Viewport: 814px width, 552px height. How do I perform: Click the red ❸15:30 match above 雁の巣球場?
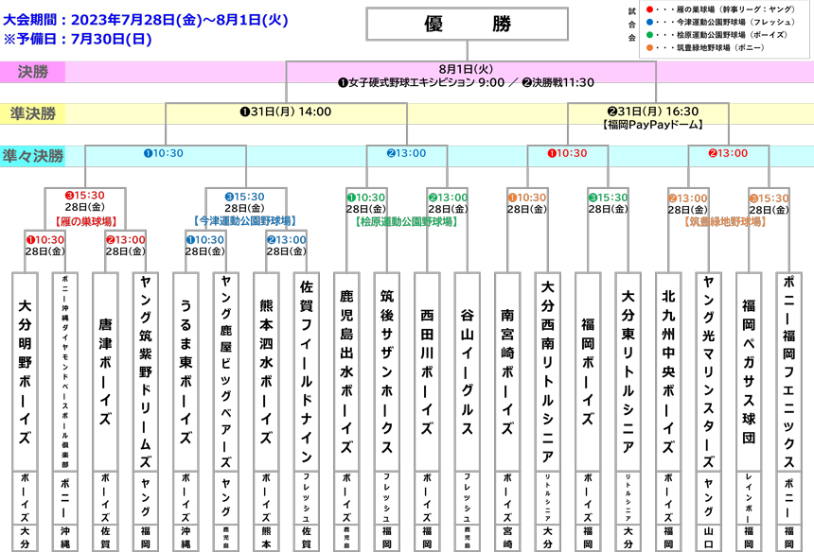point(83,197)
